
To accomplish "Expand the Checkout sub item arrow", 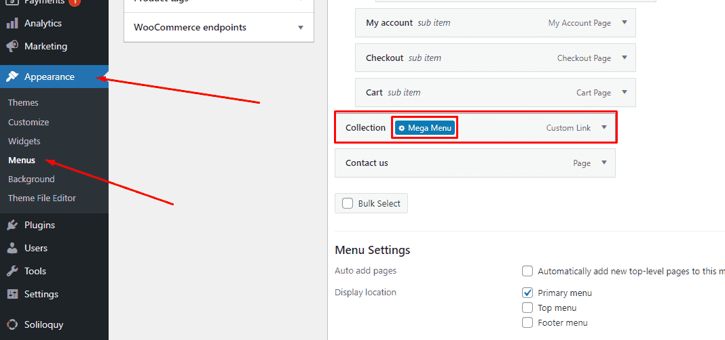I will coord(625,58).
